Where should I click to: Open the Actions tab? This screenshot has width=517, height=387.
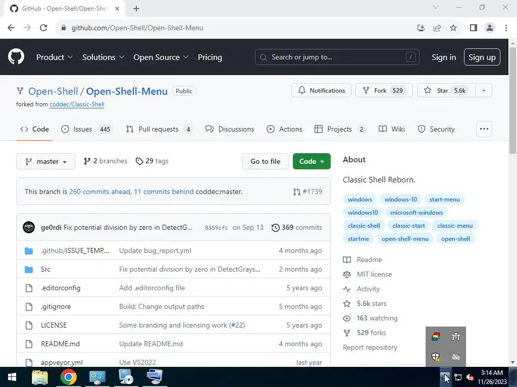point(284,129)
